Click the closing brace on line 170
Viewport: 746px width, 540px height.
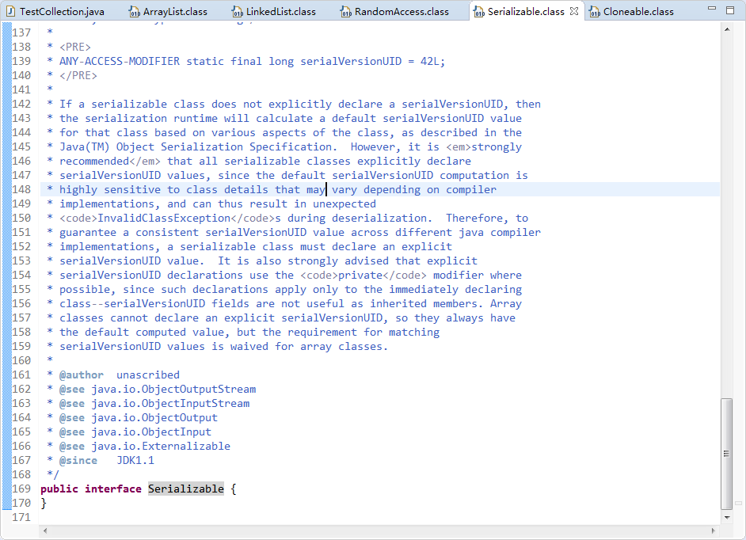[44, 503]
